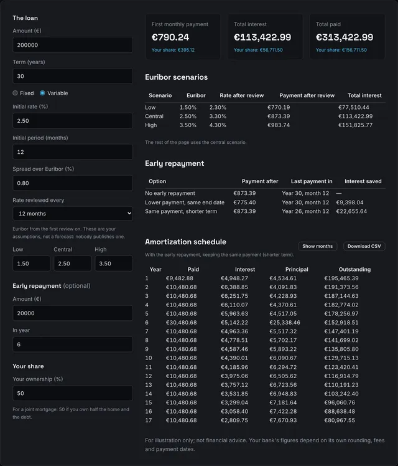398x466 pixels.
Task: Click the scenario total interest €151,825.77
Action: coord(356,125)
